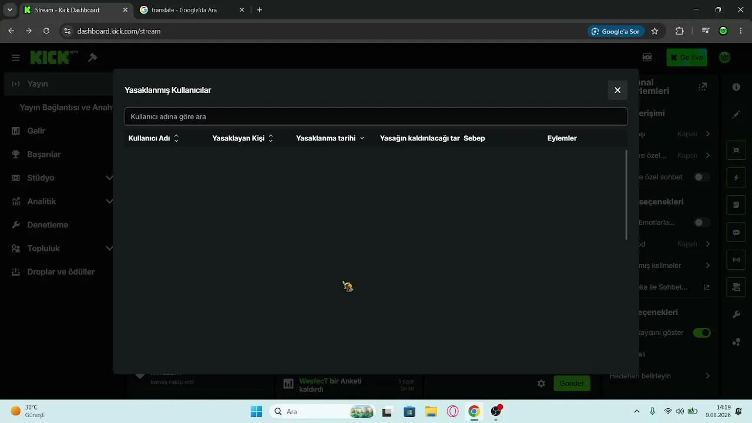Click the banned users list scrollbar
The width and height of the screenshot is (752, 423).
[626, 194]
